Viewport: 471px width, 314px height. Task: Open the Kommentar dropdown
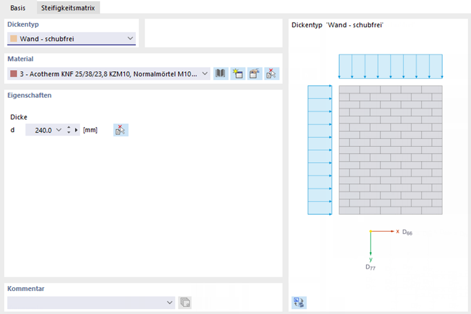[x=170, y=303]
